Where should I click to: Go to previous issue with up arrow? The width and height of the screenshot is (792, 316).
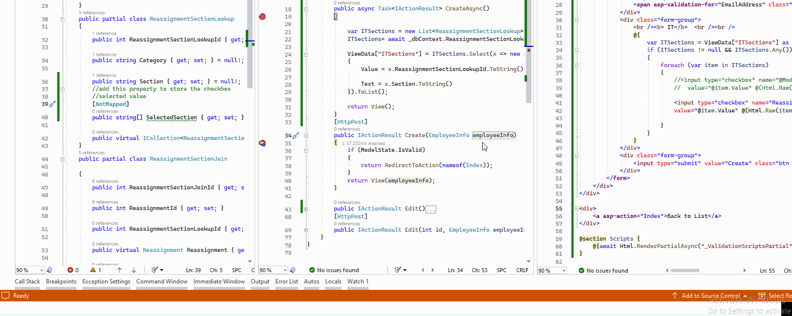(x=119, y=270)
